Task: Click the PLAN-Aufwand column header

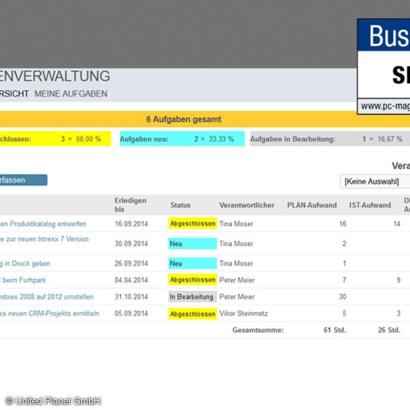Action: [x=312, y=205]
